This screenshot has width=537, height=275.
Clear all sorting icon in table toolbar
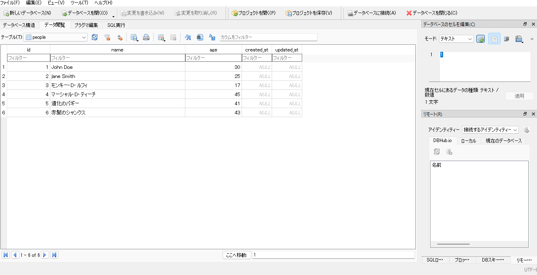tap(119, 37)
